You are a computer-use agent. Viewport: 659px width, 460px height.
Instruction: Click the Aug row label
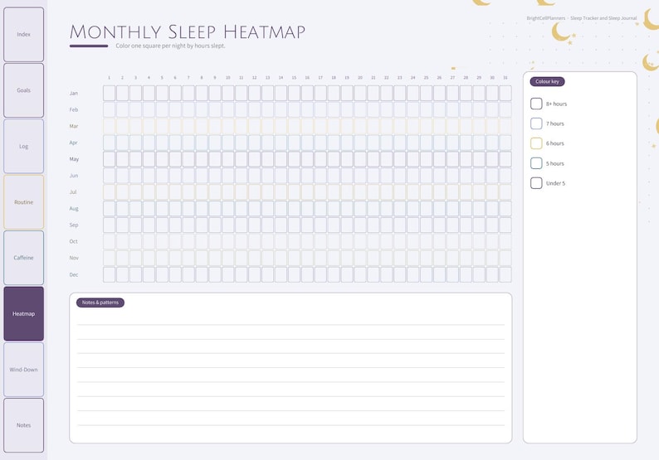click(x=74, y=209)
